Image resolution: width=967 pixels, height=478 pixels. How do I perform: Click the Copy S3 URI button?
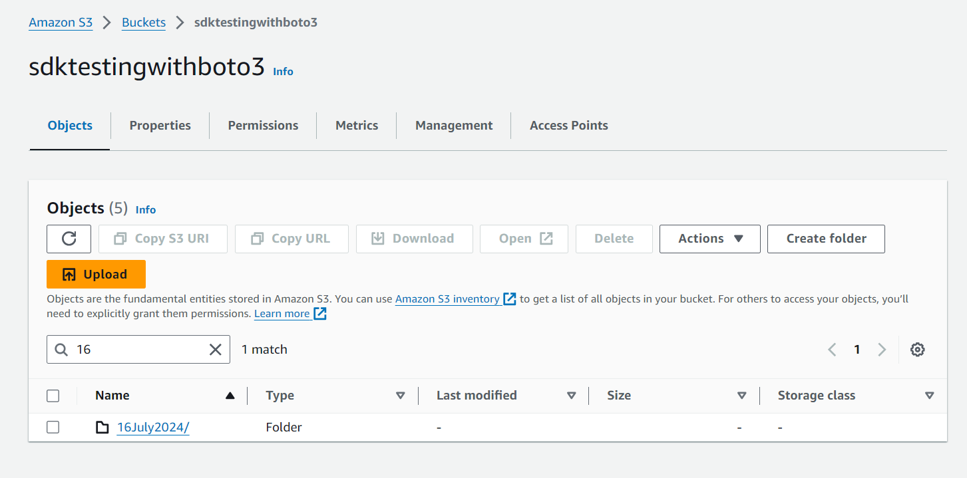[x=163, y=239]
